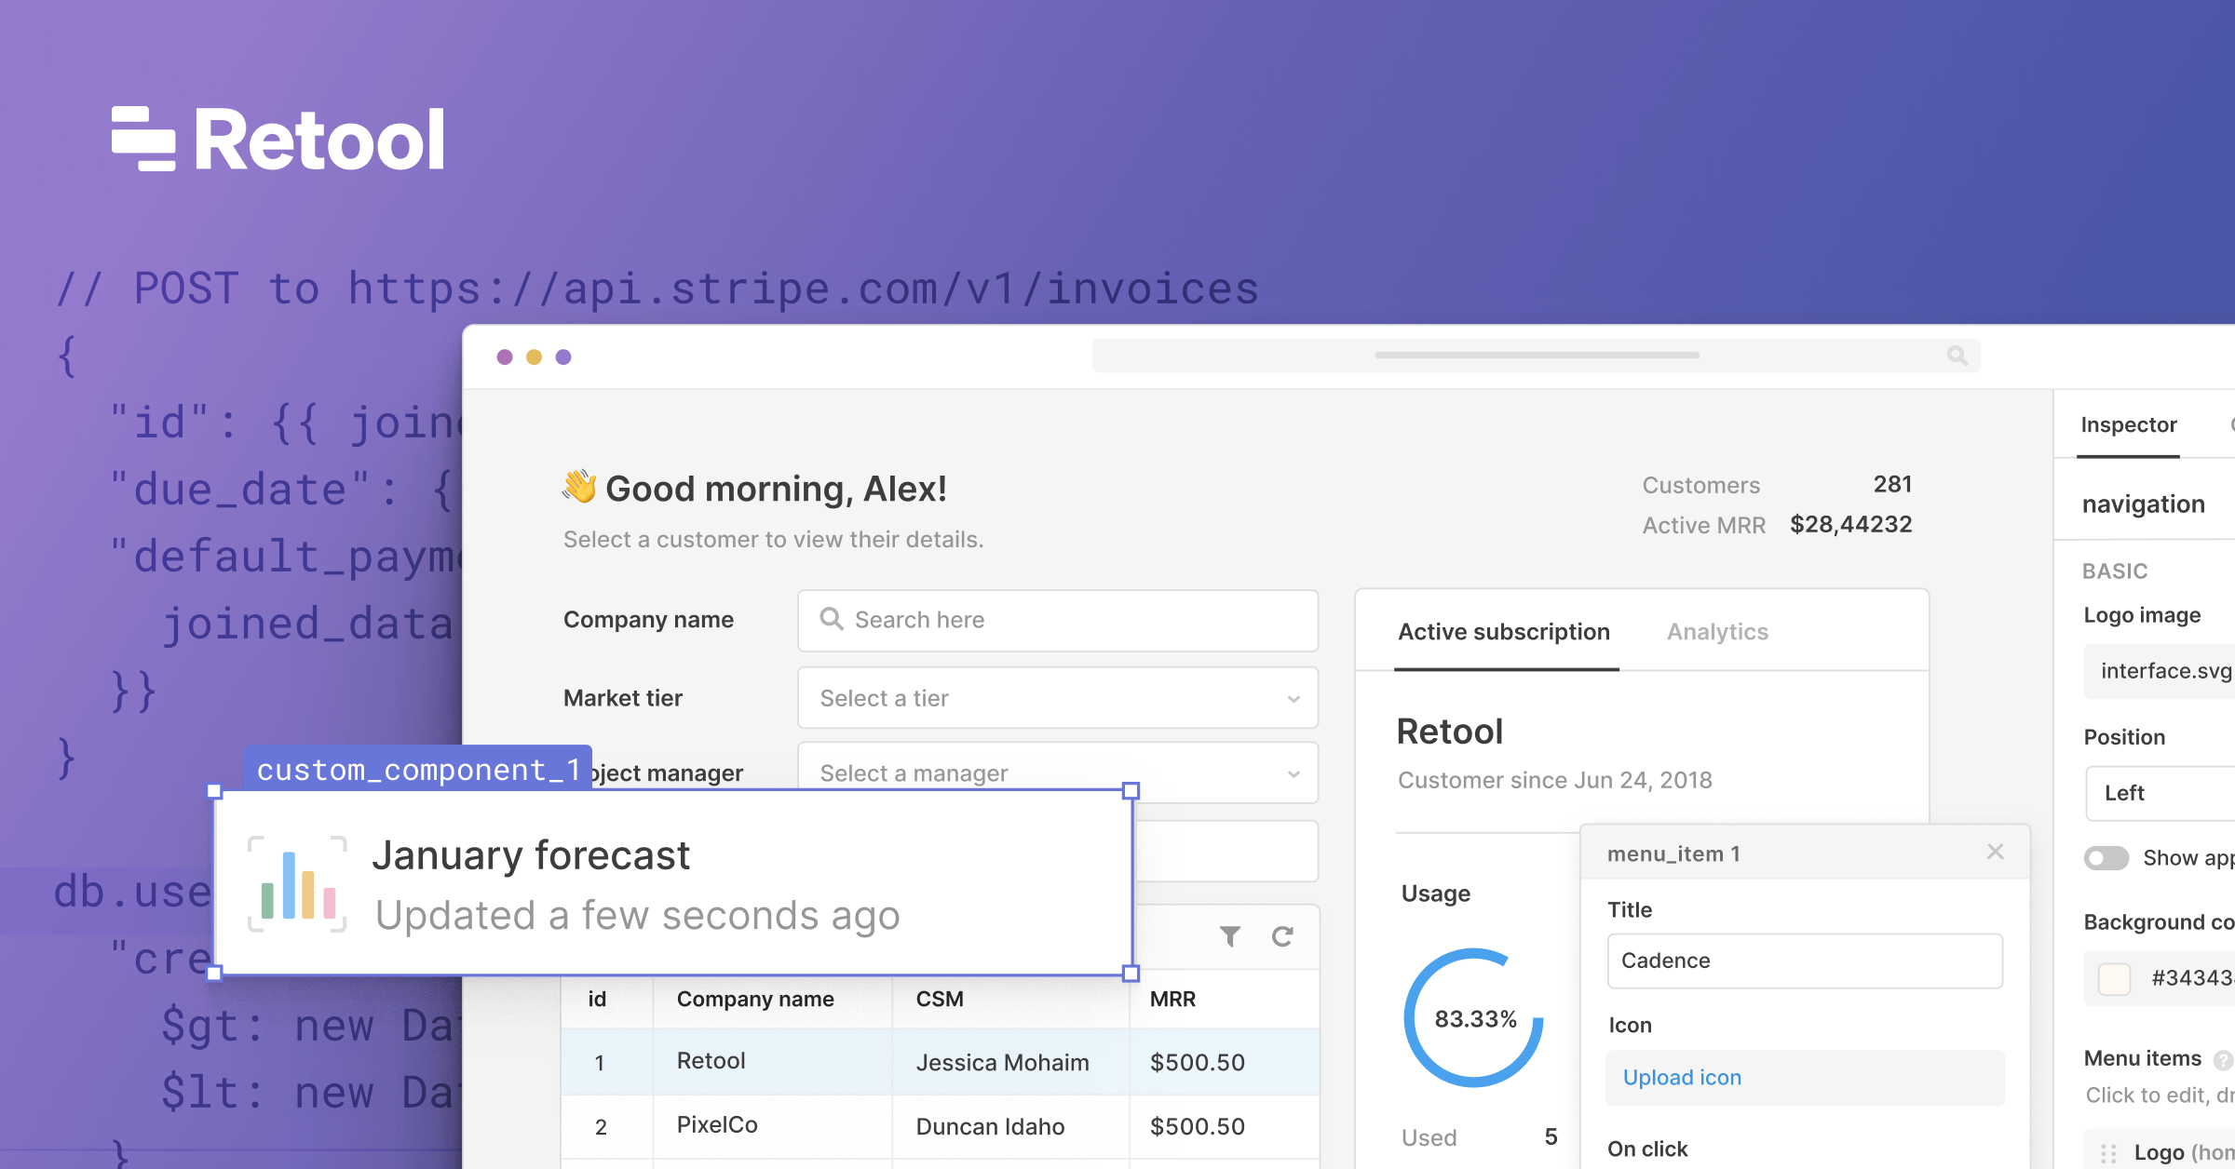Image resolution: width=2235 pixels, height=1169 pixels.
Task: Click the drag handle beside Logo menu item
Action: point(2108,1153)
